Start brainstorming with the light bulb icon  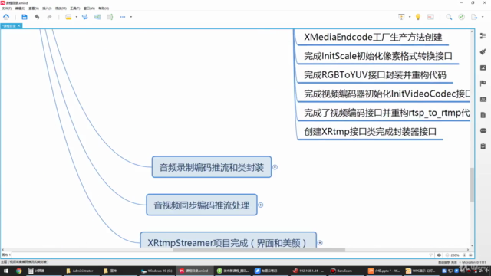418,17
